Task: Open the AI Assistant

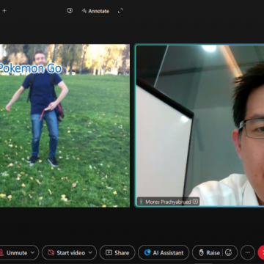Action: click(x=164, y=253)
